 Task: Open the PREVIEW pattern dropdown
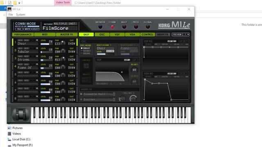[186, 34]
